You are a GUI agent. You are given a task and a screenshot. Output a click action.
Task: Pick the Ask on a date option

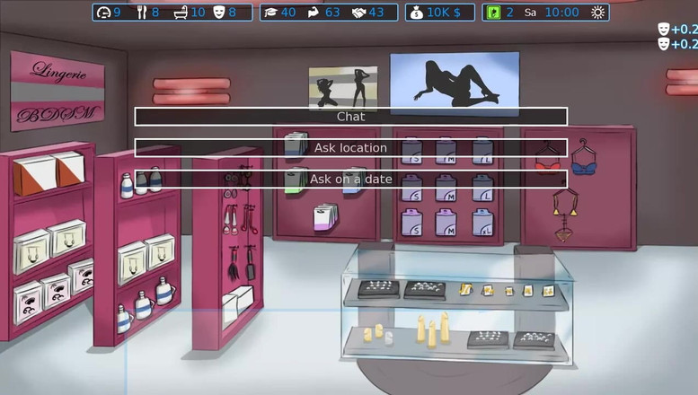(350, 179)
